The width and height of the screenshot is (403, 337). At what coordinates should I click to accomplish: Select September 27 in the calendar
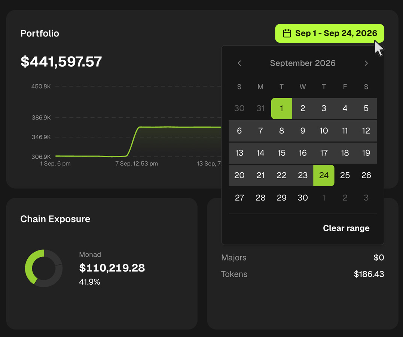pos(239,198)
